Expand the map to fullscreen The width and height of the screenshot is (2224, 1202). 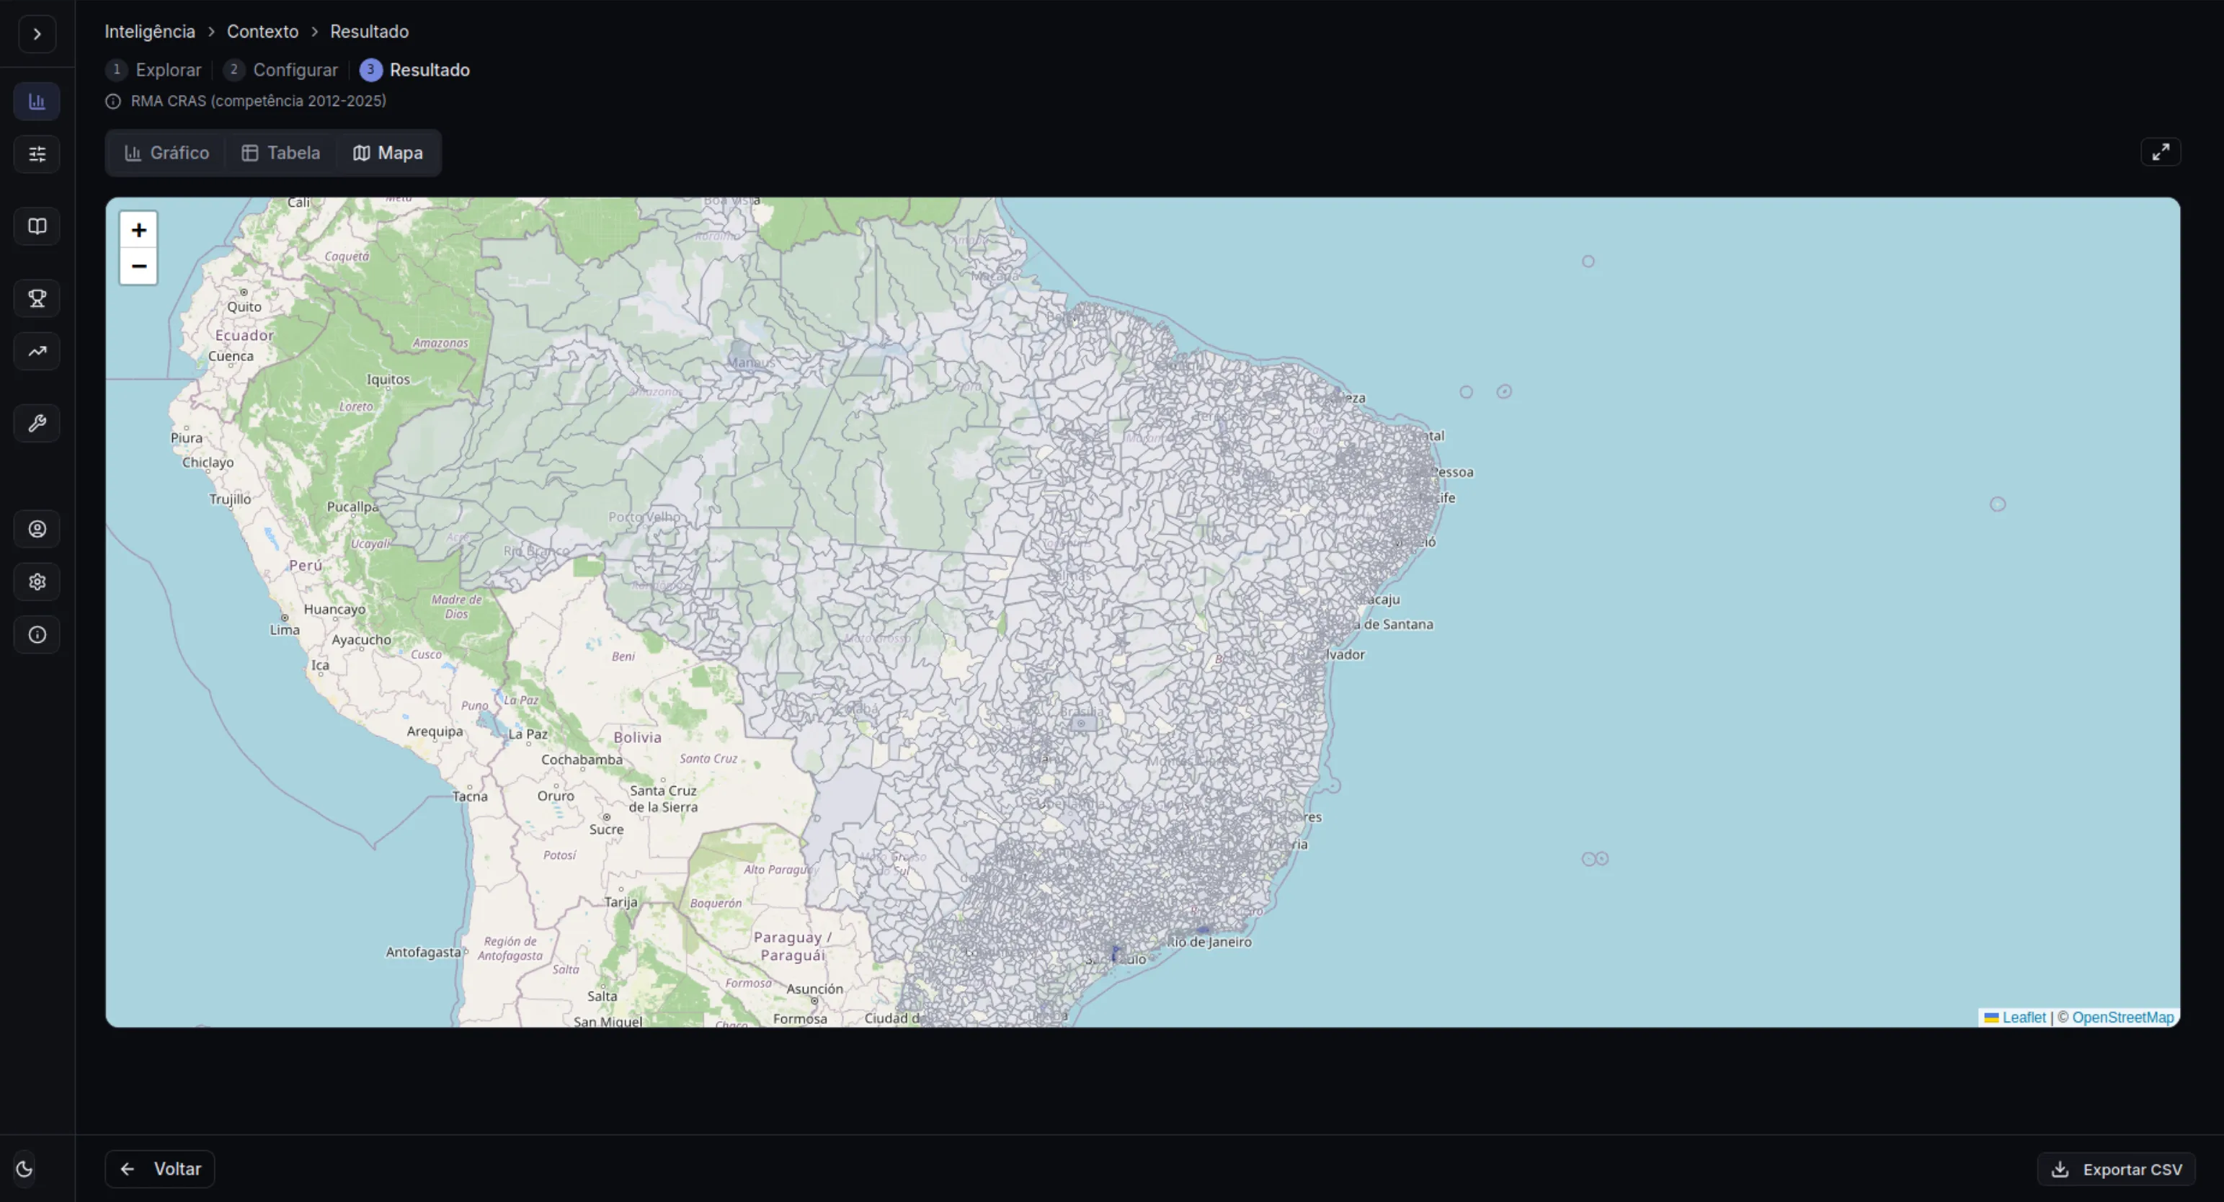point(2160,152)
